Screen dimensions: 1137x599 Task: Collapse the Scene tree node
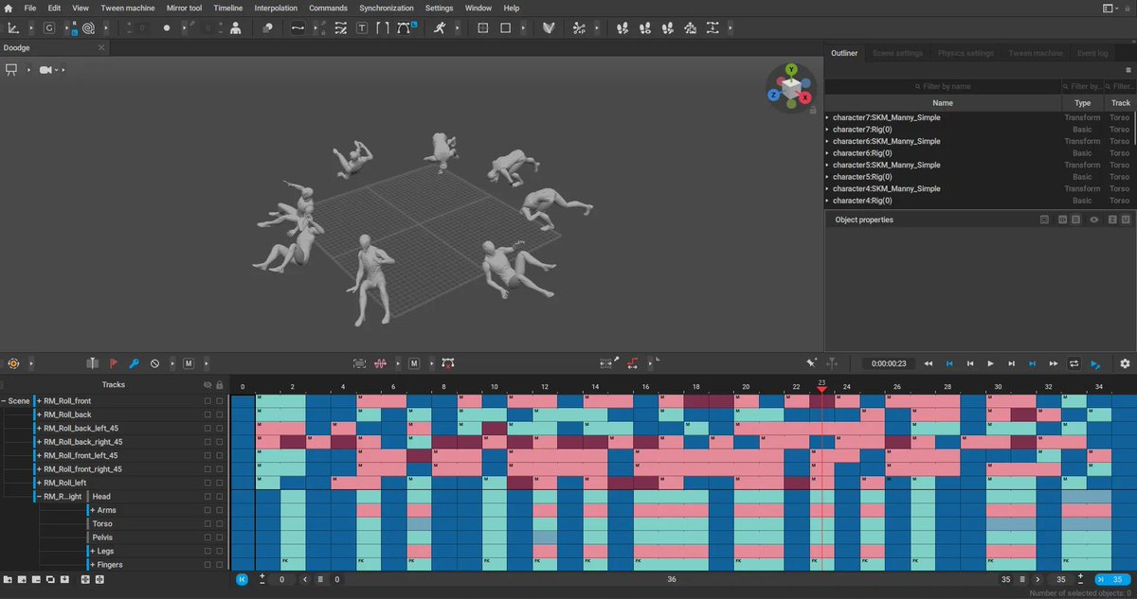4,401
